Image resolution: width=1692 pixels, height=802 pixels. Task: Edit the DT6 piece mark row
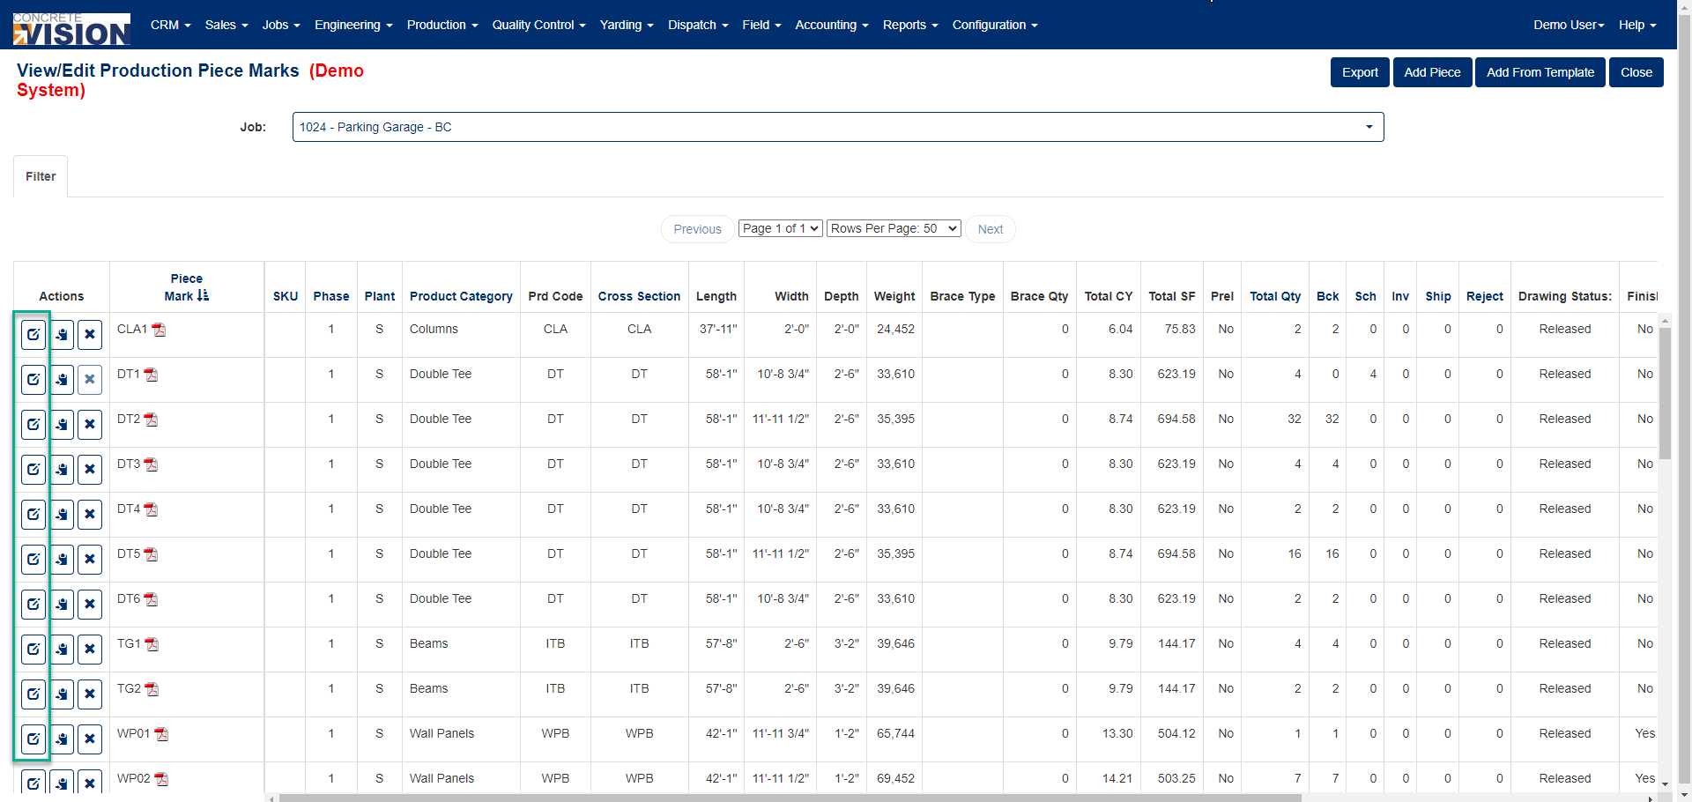coord(33,605)
